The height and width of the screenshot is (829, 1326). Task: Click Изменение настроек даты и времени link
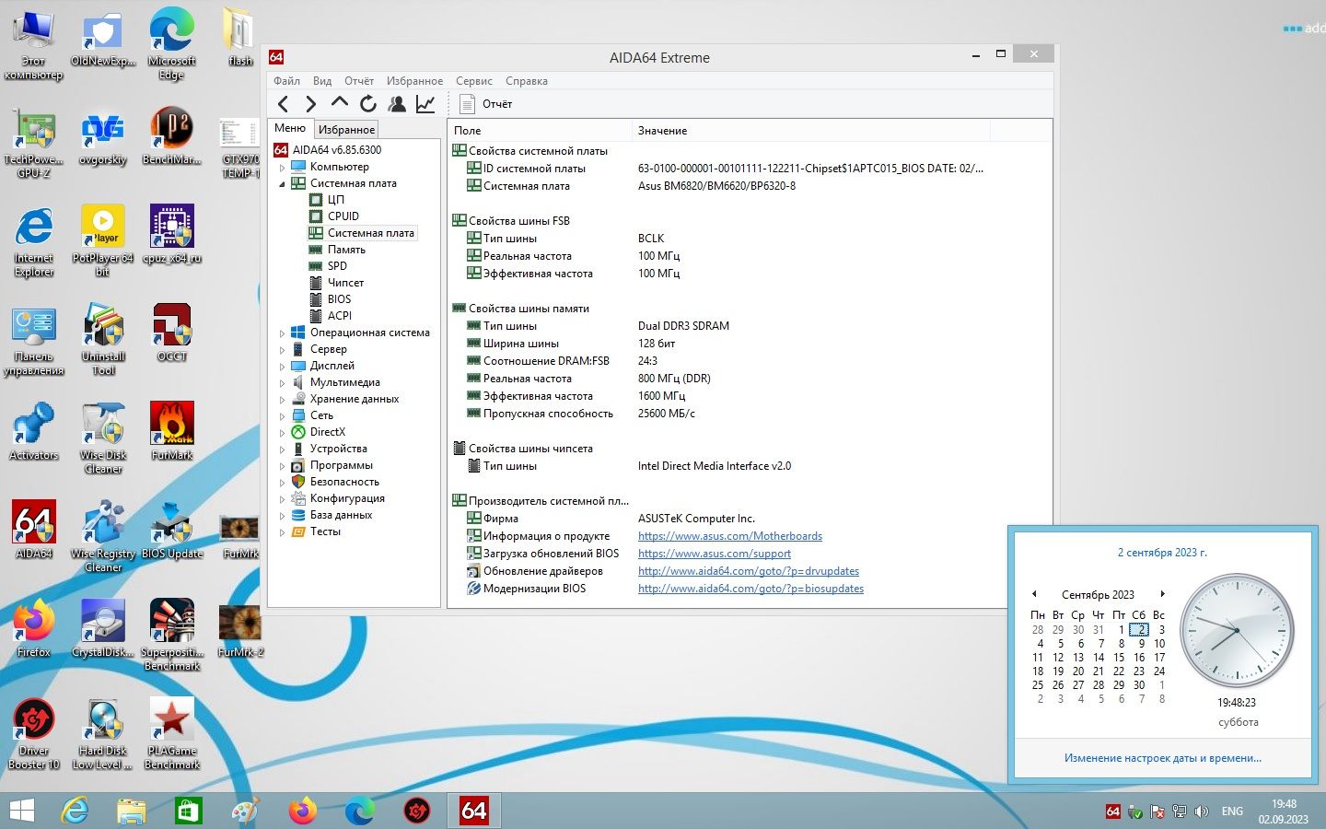[x=1162, y=758]
